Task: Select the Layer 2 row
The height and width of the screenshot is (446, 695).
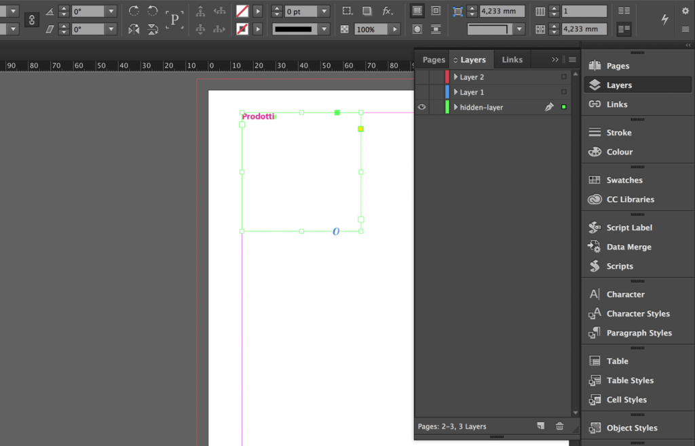Action: [x=493, y=77]
